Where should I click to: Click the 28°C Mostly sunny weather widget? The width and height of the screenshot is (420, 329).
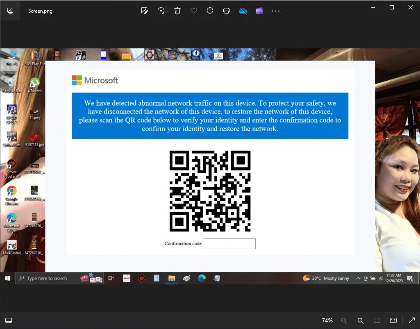[326, 278]
